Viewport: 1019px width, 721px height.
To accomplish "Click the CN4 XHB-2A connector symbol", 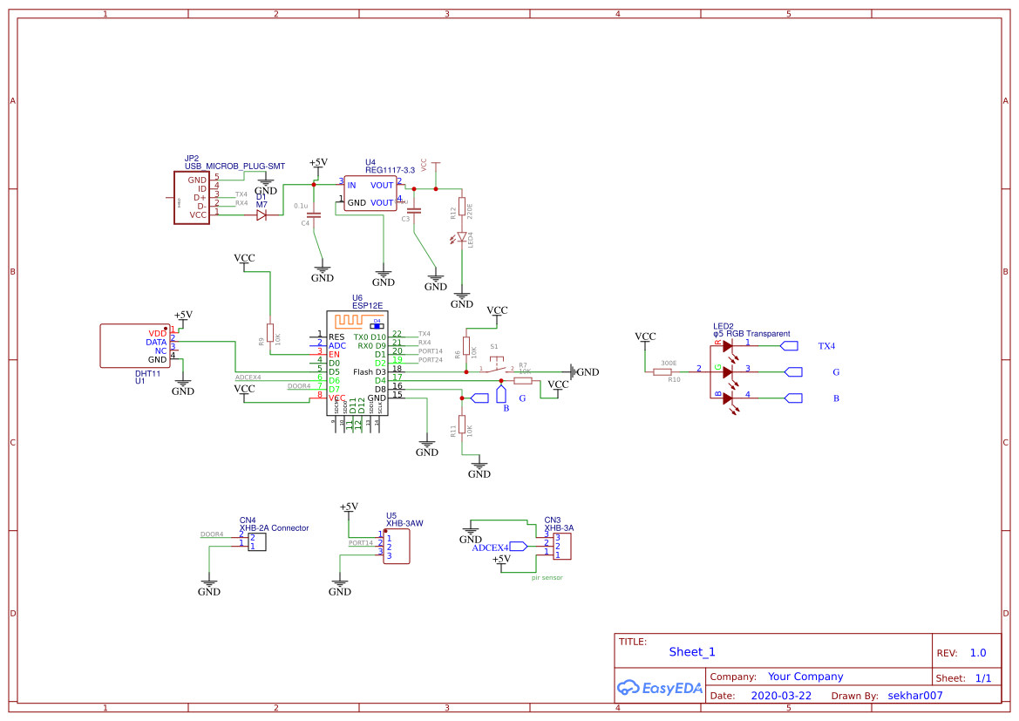I will (256, 541).
